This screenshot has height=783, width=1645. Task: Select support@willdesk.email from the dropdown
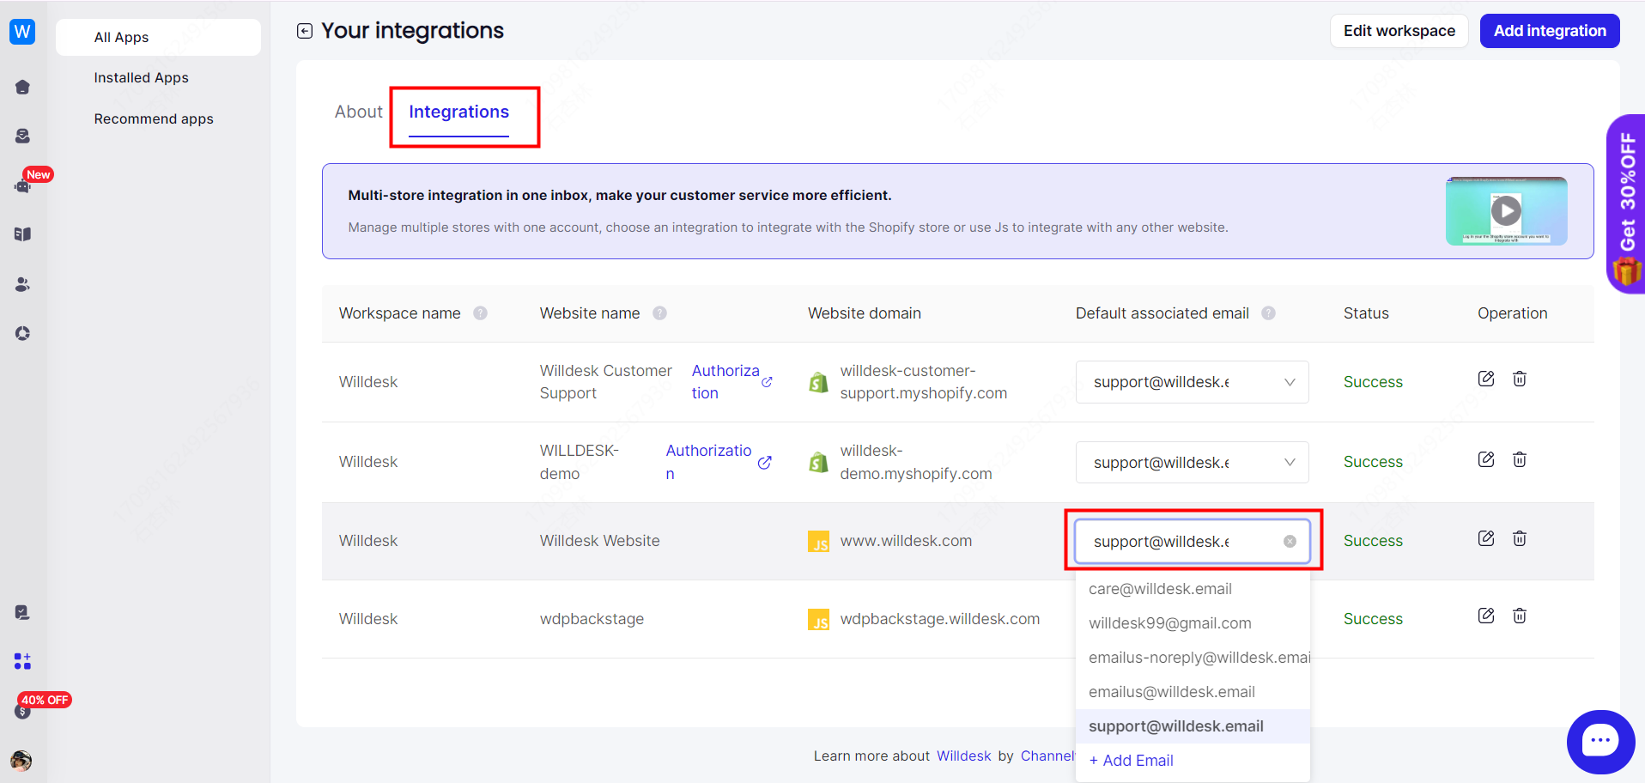(1193, 726)
